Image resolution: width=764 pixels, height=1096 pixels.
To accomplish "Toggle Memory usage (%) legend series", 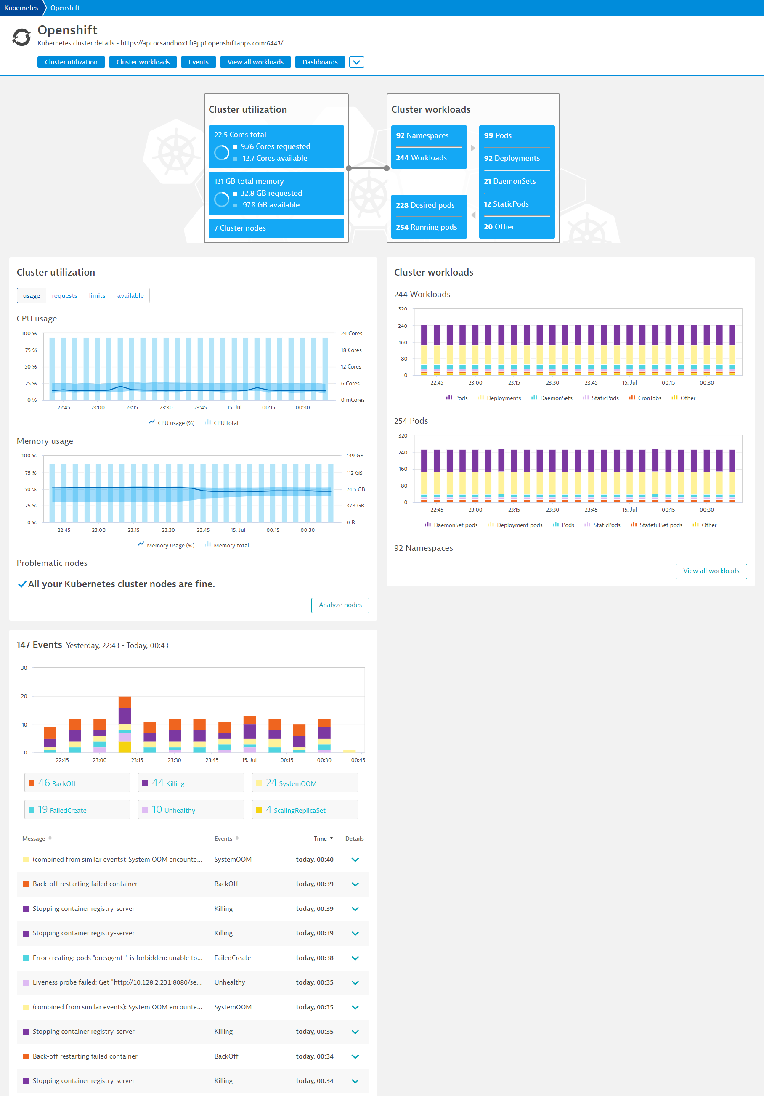I will click(166, 545).
